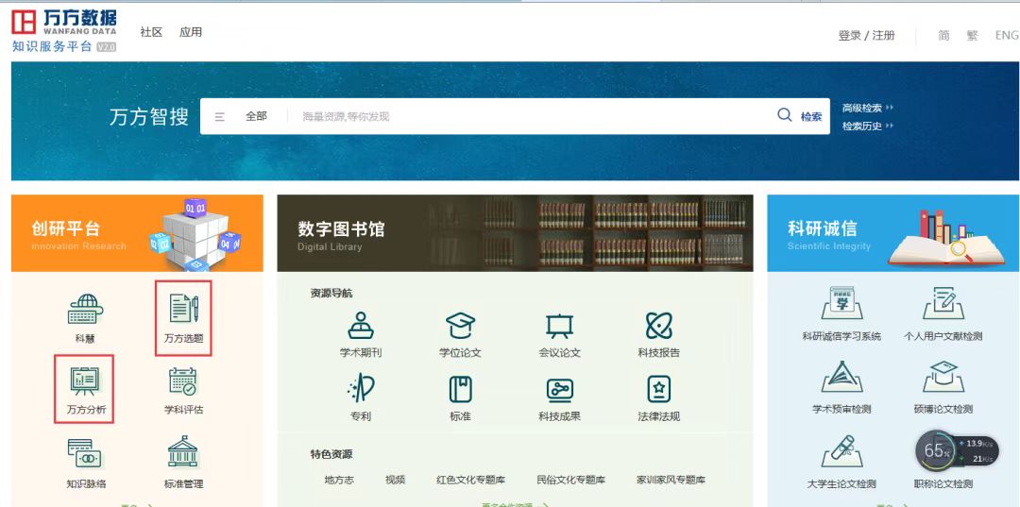Image resolution: width=1020 pixels, height=507 pixels.
Task: Switch language to 繁 traditional Chinese
Action: [972, 36]
